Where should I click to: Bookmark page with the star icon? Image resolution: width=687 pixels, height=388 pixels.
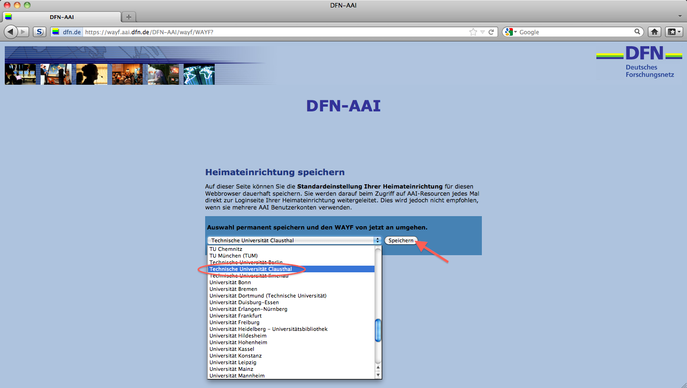click(473, 32)
